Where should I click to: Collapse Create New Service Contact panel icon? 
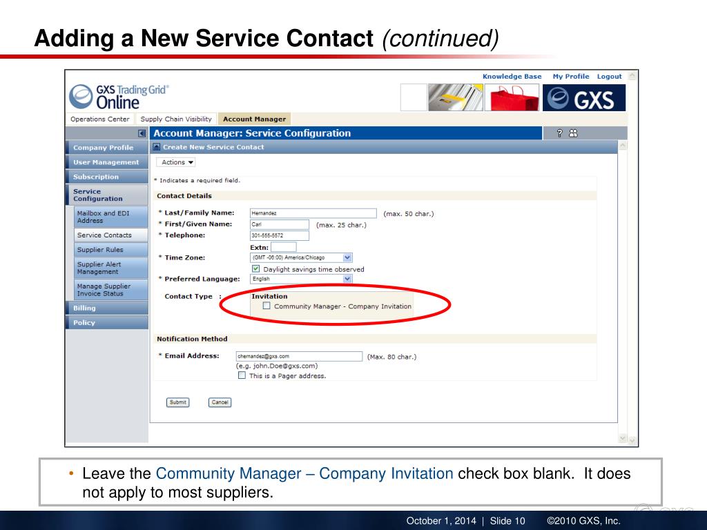[157, 147]
